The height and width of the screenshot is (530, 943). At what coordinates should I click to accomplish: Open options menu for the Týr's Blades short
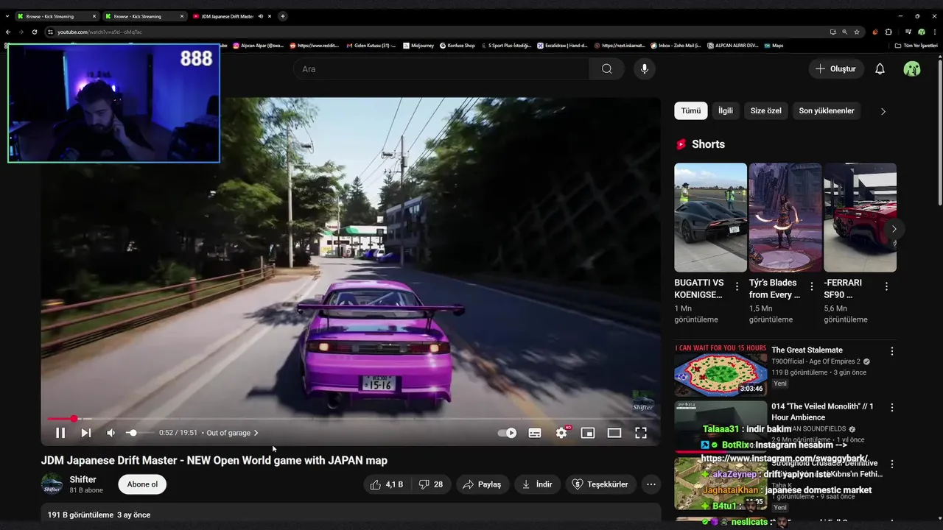tap(812, 286)
